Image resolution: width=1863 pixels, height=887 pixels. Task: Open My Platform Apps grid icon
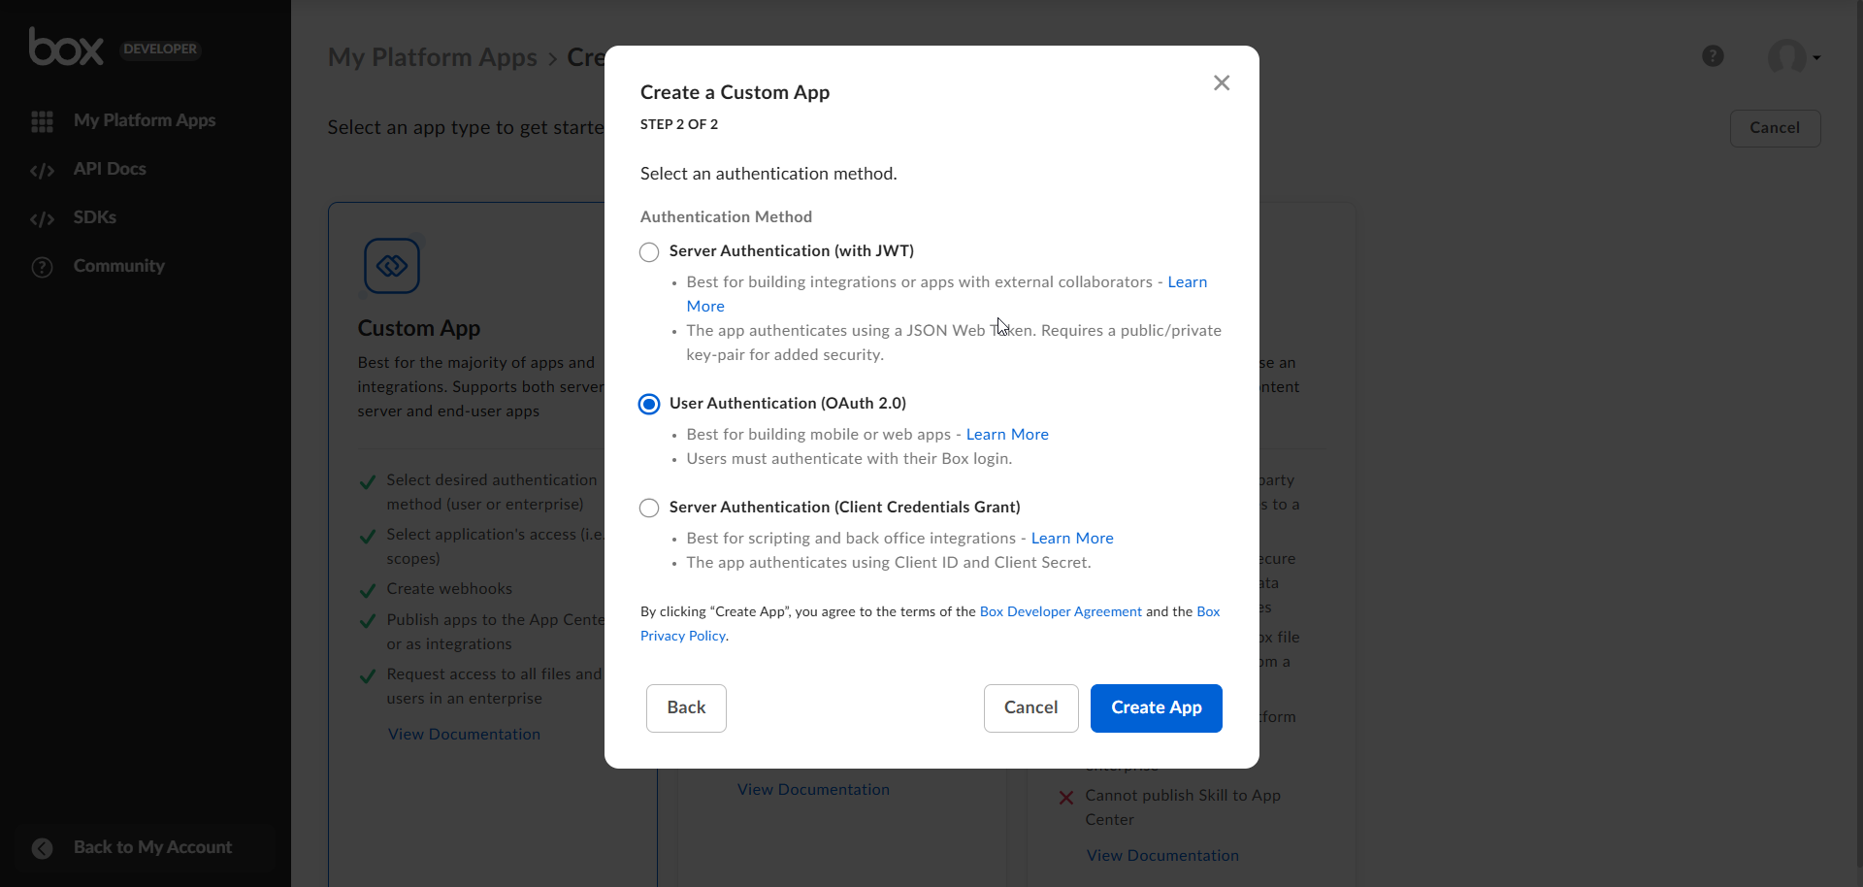41,120
